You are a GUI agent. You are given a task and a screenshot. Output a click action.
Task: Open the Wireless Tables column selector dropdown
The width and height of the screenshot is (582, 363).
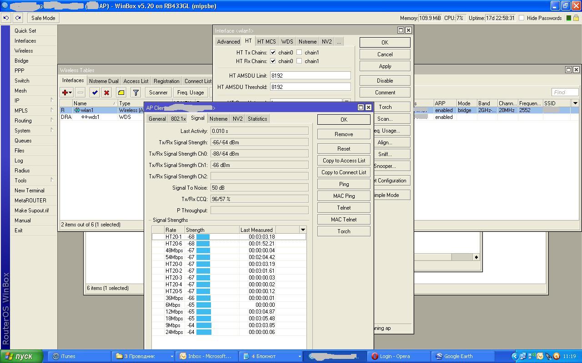coord(575,103)
